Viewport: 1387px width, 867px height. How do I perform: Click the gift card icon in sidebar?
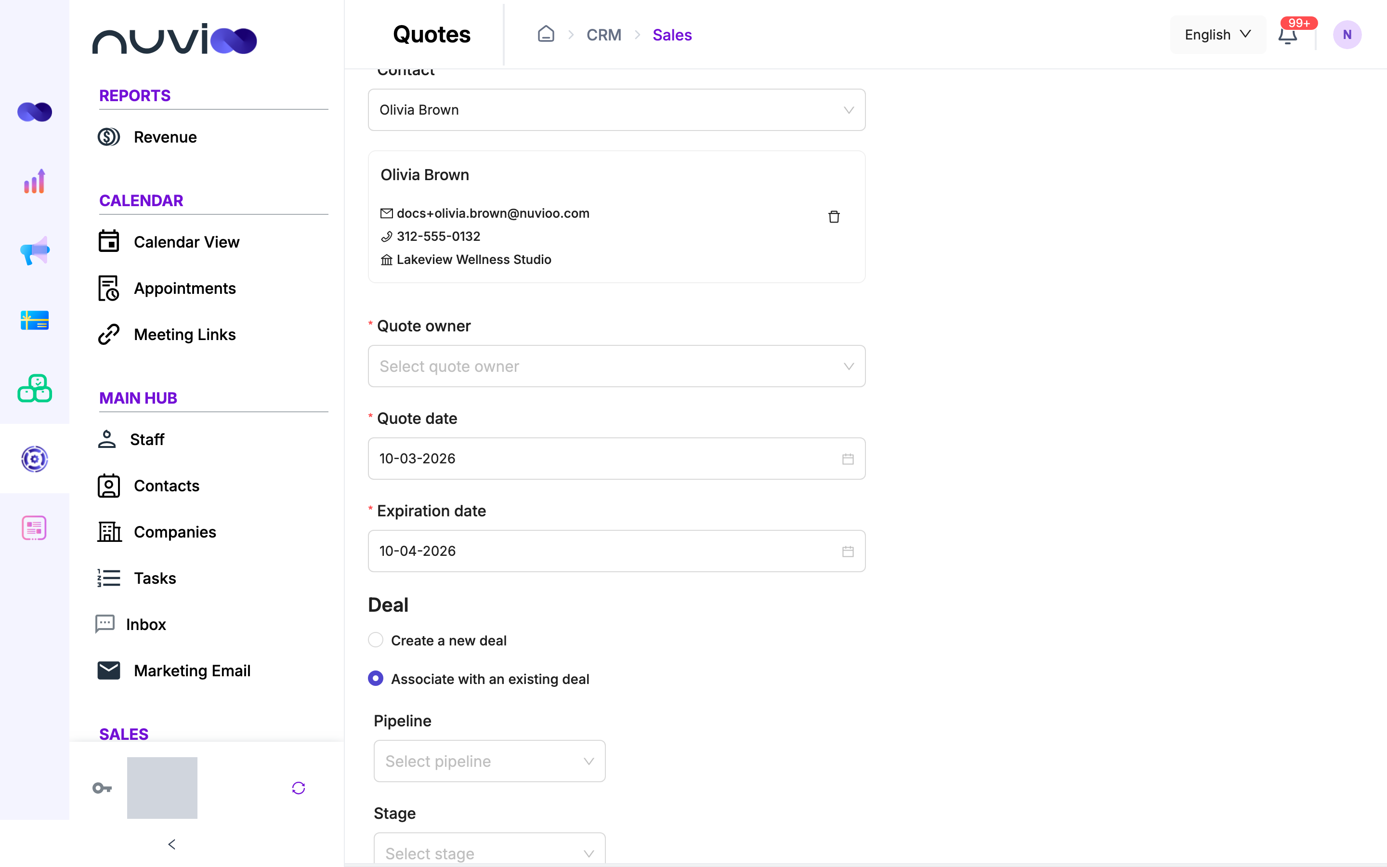pyautogui.click(x=34, y=320)
